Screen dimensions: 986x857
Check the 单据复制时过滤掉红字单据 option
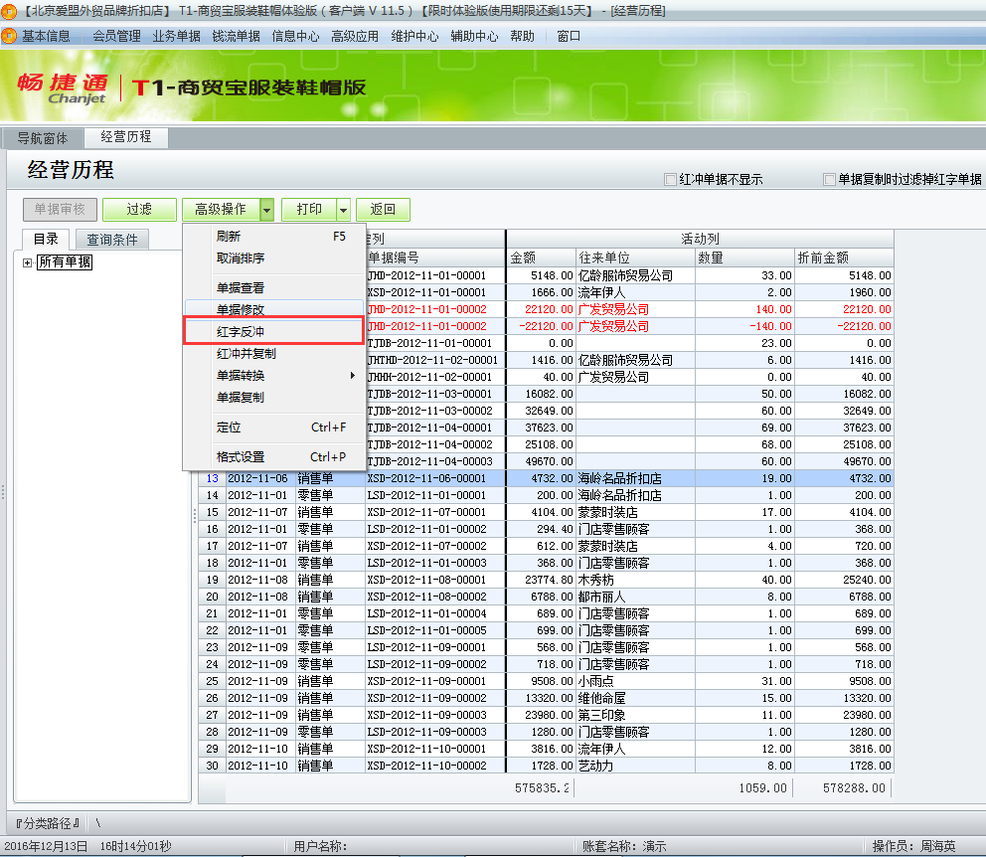pos(828,177)
